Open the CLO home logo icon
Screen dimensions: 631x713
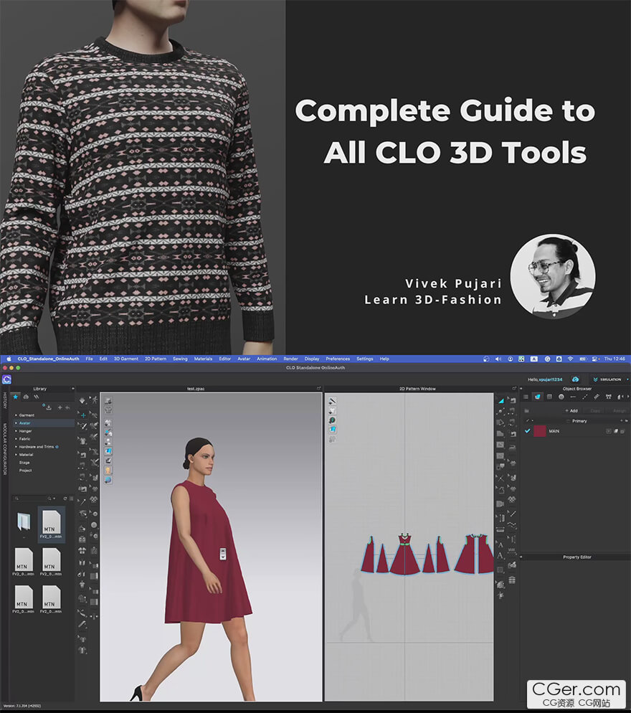coord(7,379)
